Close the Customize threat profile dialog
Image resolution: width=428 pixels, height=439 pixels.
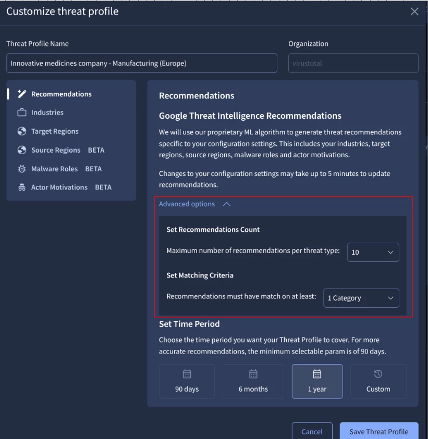[x=414, y=11]
